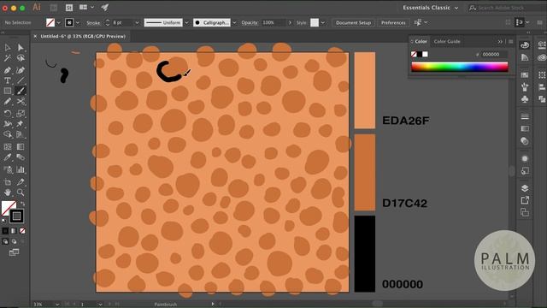Select the Puppet Warp pin tool

pos(21,124)
